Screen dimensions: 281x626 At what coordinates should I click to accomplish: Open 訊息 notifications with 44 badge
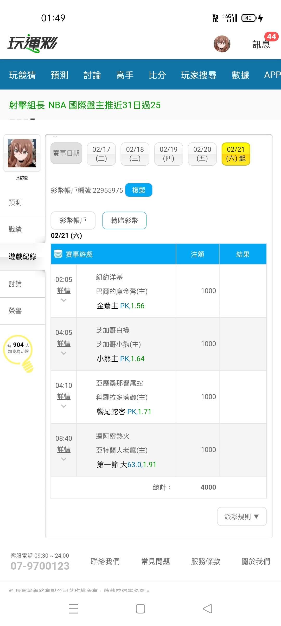(x=261, y=44)
